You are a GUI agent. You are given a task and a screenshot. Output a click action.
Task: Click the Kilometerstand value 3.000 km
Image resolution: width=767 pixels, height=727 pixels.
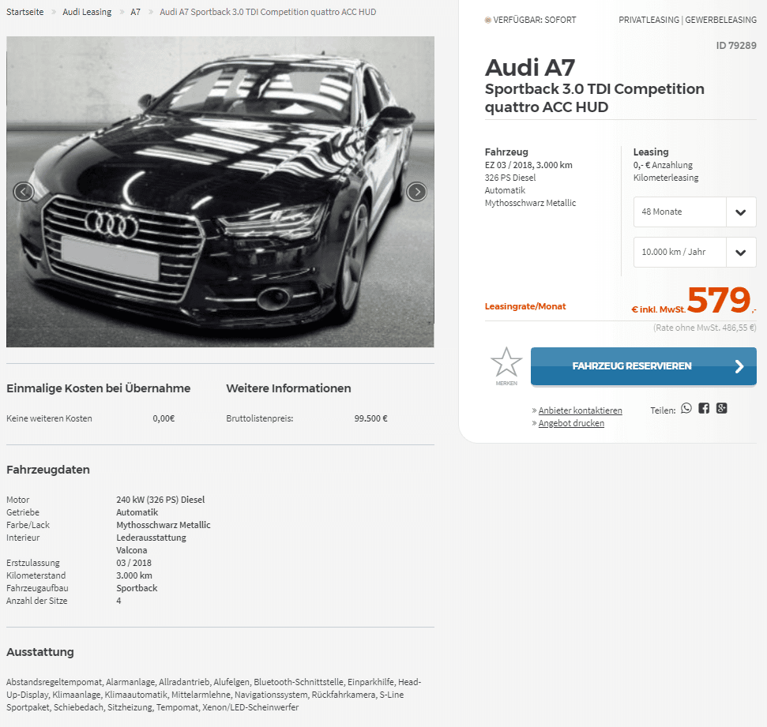[x=134, y=575]
